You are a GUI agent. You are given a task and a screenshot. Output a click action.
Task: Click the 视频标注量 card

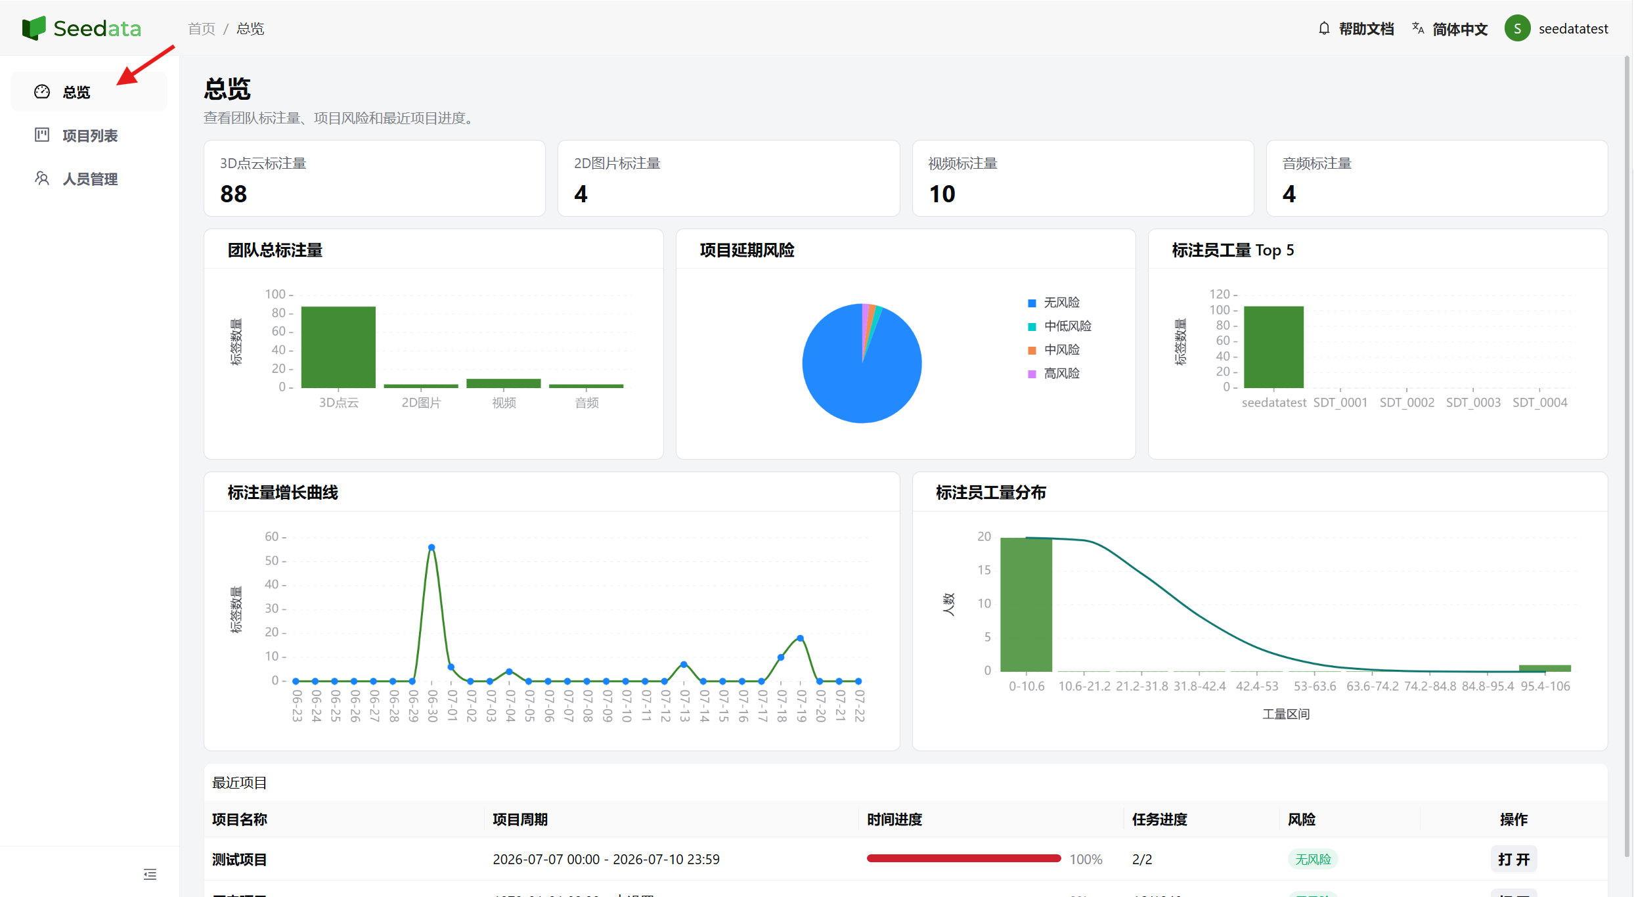(x=1083, y=178)
